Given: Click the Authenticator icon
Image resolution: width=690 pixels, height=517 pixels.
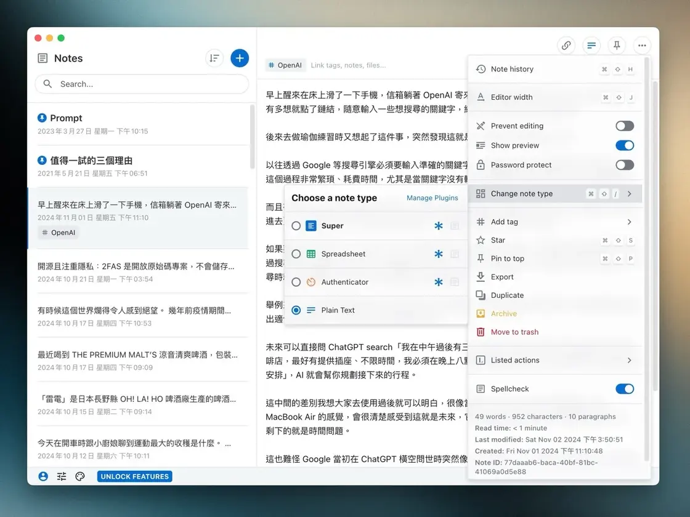Looking at the screenshot, I should [x=311, y=283].
